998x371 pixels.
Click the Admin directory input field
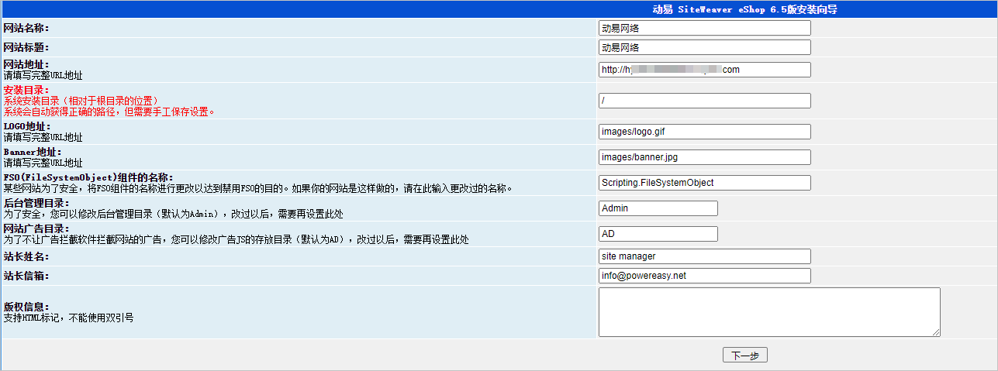(x=658, y=208)
